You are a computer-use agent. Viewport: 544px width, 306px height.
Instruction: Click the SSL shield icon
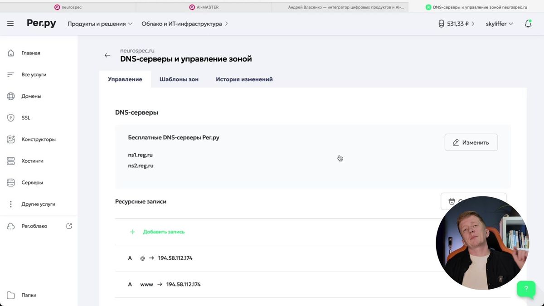(x=11, y=118)
